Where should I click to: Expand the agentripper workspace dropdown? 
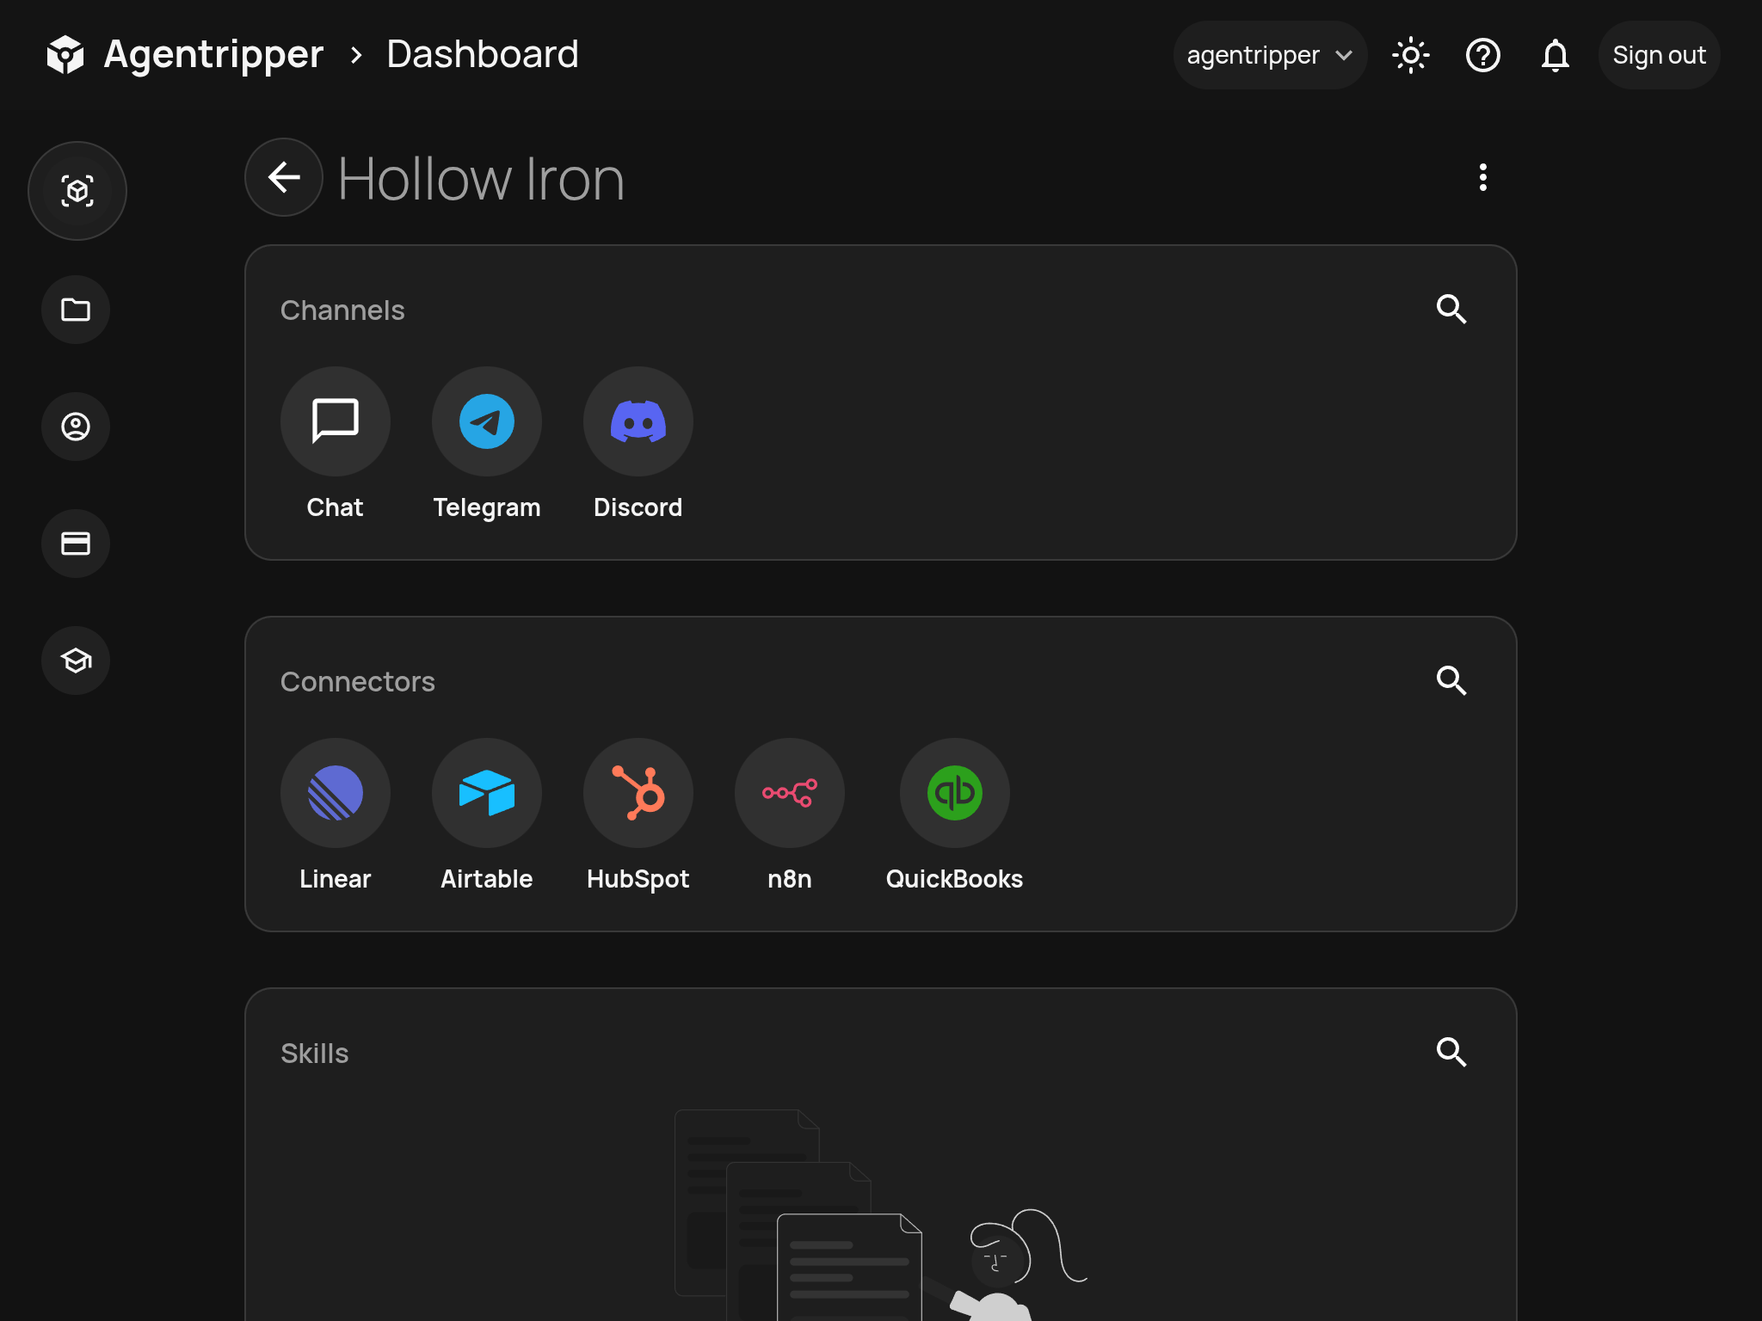pyautogui.click(x=1269, y=56)
